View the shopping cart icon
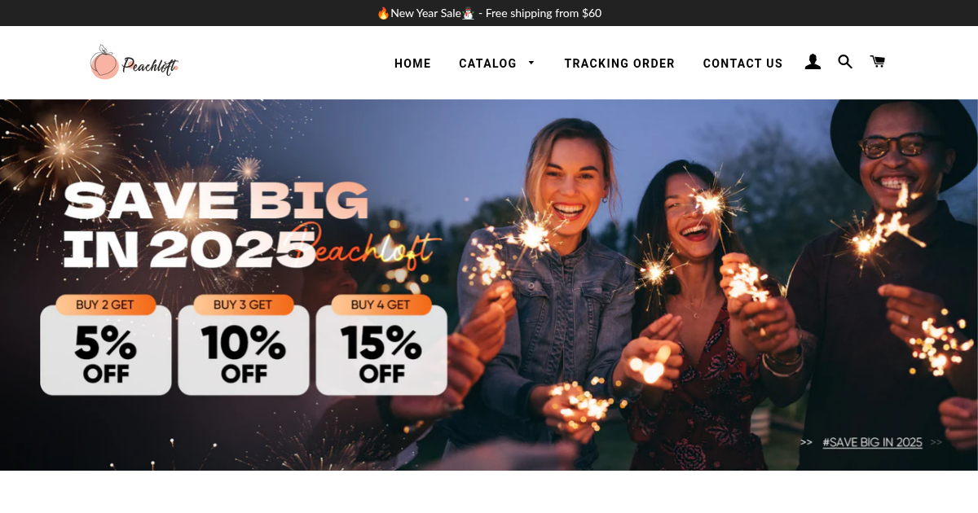The image size is (978, 513). pos(877,62)
